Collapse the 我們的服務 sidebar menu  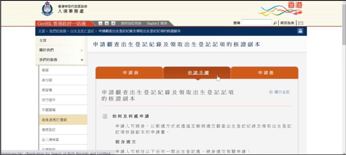pyautogui.click(x=82, y=60)
